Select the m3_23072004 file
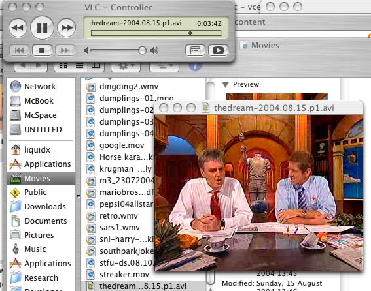The width and height of the screenshot is (371, 291). [x=120, y=181]
